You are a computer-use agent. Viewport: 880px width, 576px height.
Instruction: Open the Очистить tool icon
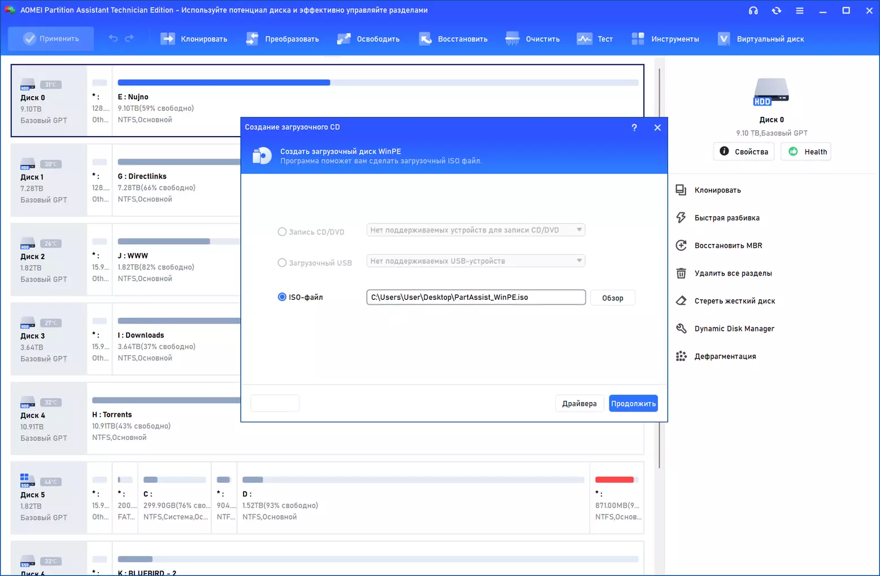(512, 39)
